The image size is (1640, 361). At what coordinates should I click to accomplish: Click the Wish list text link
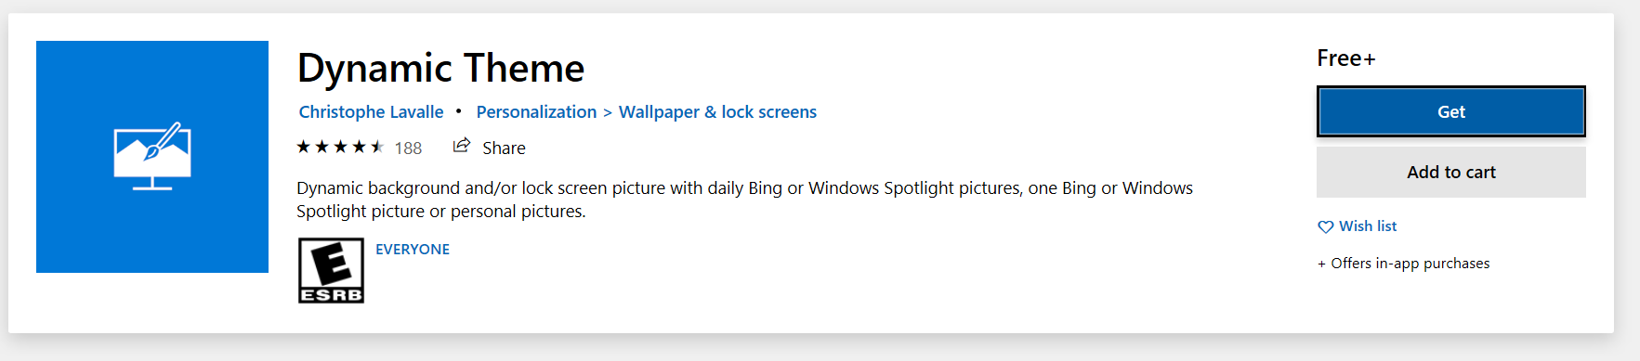pyautogui.click(x=1368, y=226)
